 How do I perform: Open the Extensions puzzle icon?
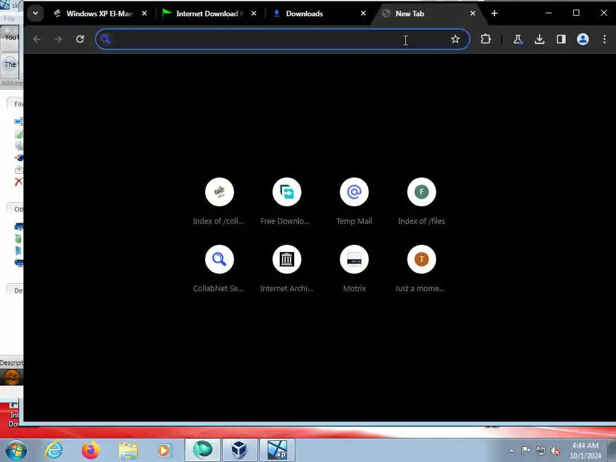486,39
